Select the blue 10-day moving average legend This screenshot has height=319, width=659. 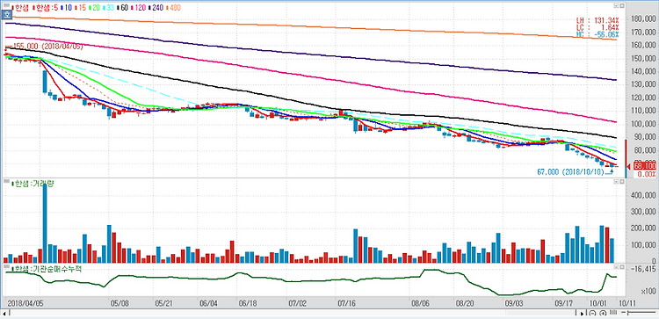point(66,8)
